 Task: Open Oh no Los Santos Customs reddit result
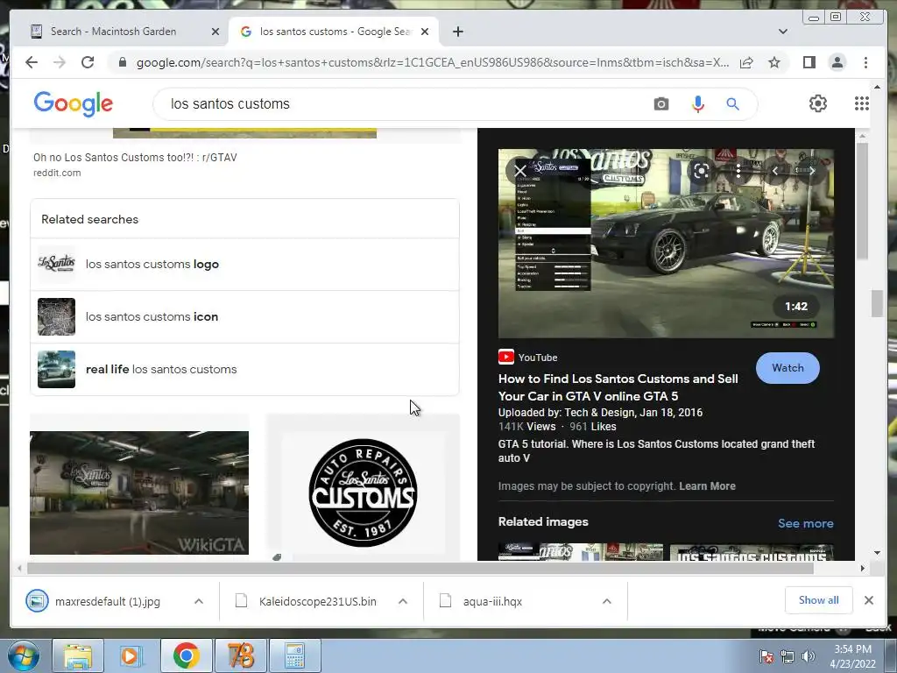click(135, 158)
